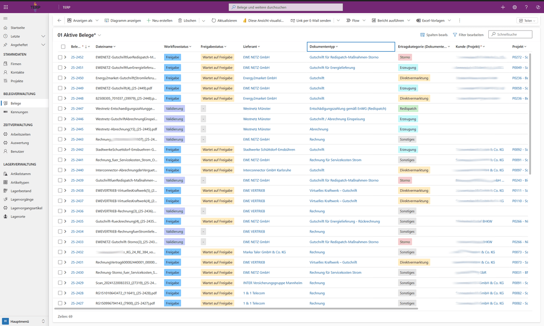Viewport: 544px width, 326px height.
Task: Toggle select-all checkbox in table header
Action: pyautogui.click(x=63, y=47)
